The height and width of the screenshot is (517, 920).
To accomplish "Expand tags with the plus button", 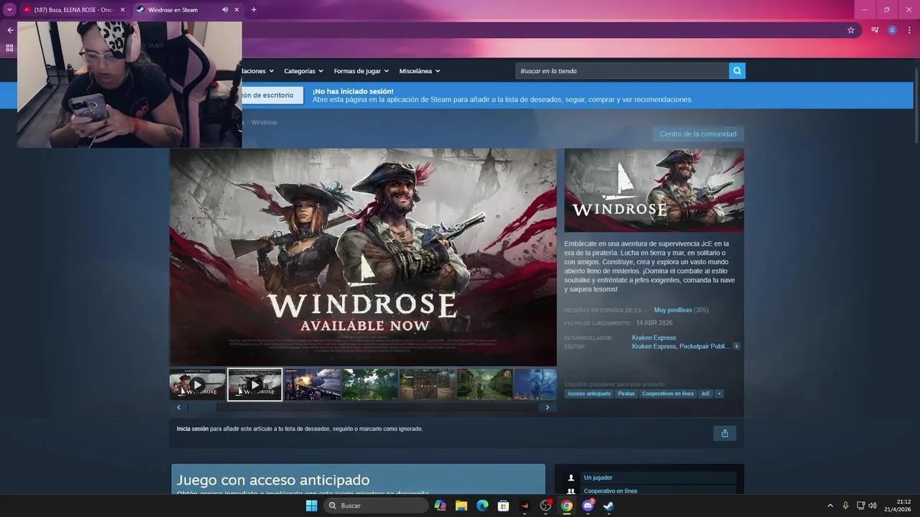I will [719, 393].
